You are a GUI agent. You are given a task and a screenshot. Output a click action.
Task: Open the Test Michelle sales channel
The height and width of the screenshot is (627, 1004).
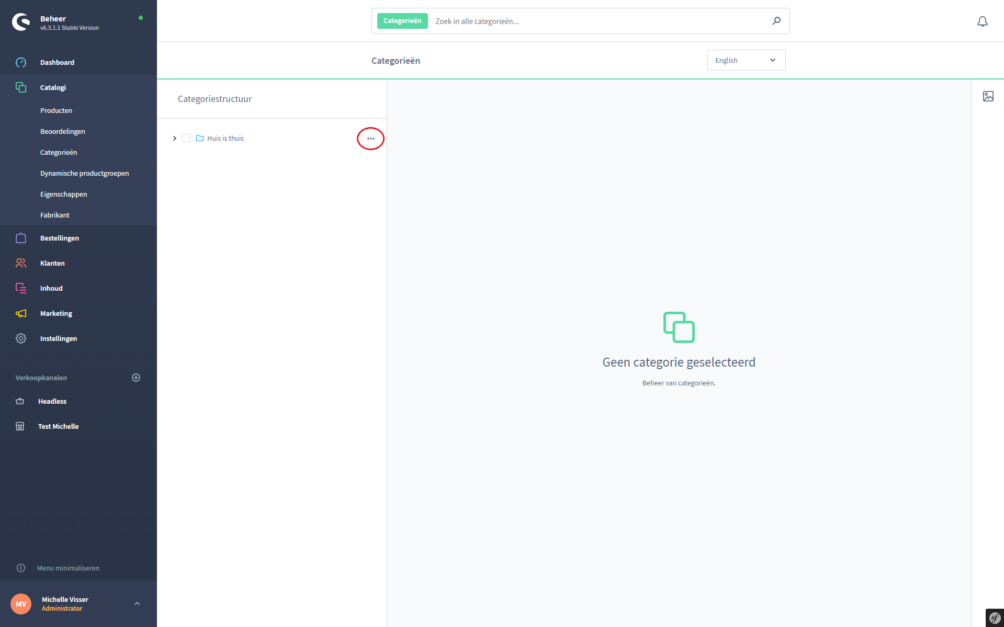(x=58, y=426)
